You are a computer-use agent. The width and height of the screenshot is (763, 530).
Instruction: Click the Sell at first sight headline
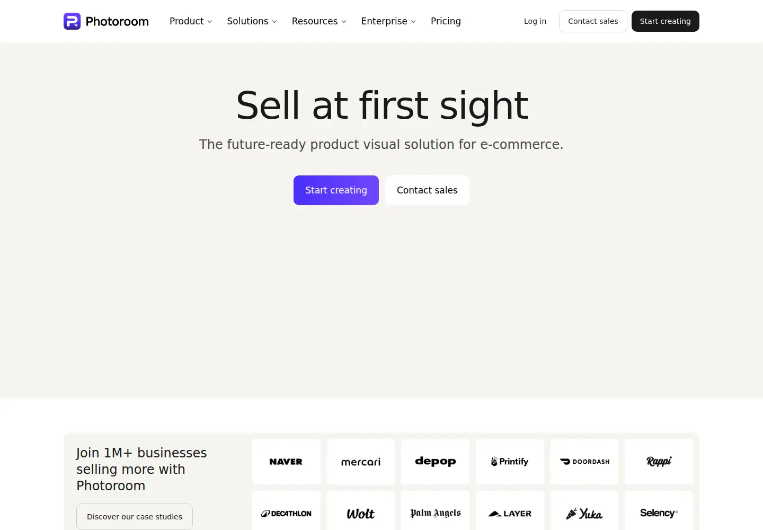tap(381, 106)
